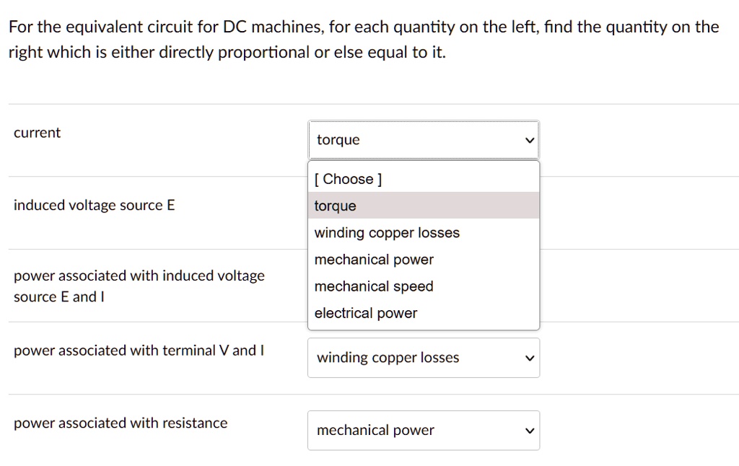
Task: Click the down arrow on the torque combo box
Action: [529, 140]
